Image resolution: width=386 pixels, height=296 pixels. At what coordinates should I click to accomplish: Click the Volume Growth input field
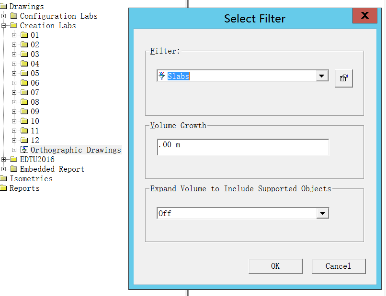point(243,147)
